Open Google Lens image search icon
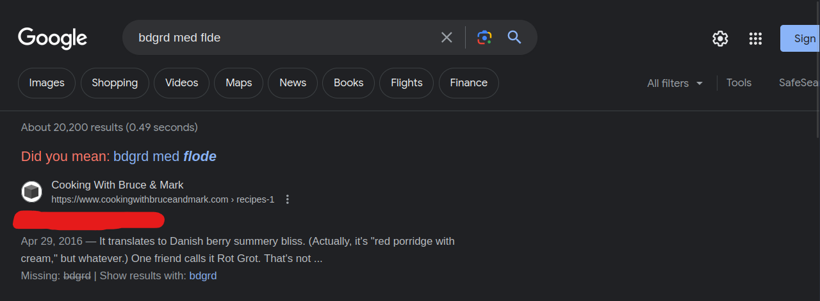 pyautogui.click(x=485, y=38)
